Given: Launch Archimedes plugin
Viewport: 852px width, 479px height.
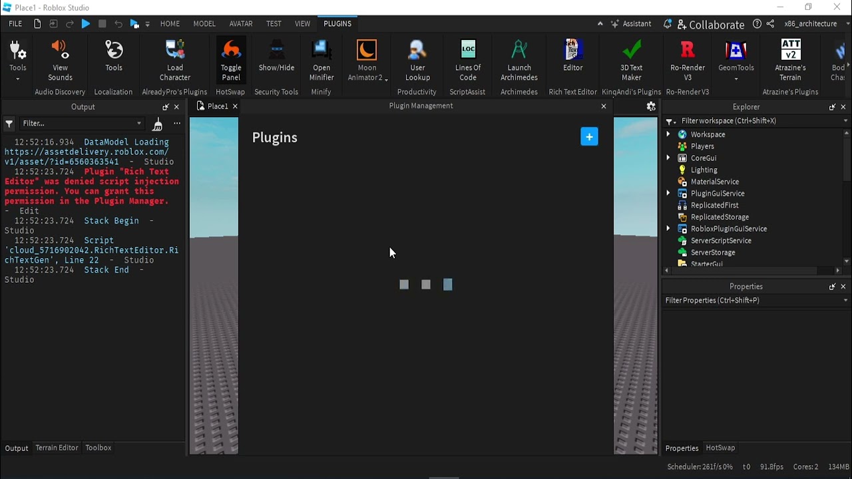Looking at the screenshot, I should [519, 61].
